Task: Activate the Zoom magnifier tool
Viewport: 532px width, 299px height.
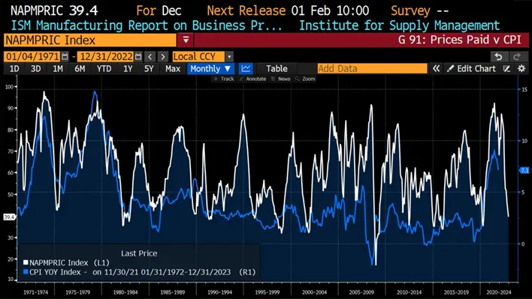Action: [305, 79]
